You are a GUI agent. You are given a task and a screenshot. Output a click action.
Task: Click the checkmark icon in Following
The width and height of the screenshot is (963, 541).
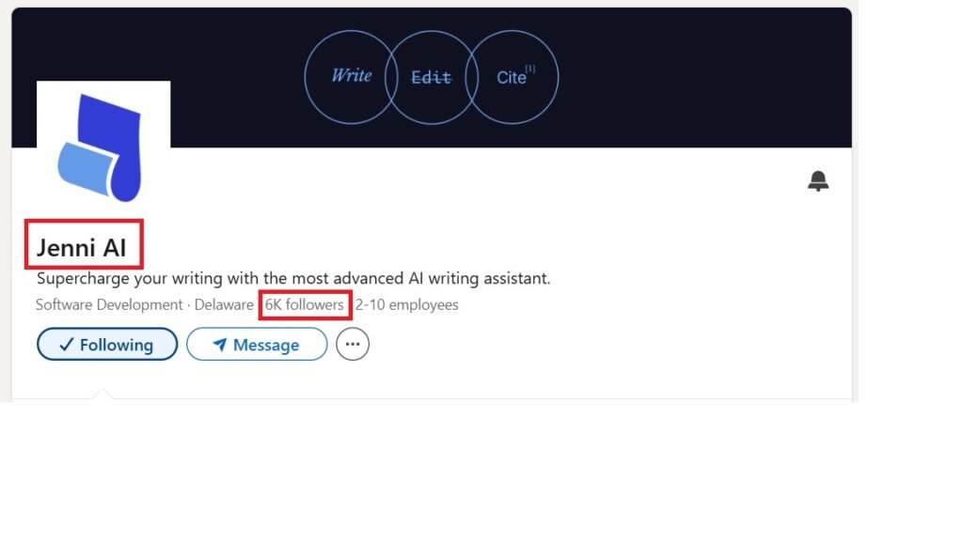coord(67,345)
